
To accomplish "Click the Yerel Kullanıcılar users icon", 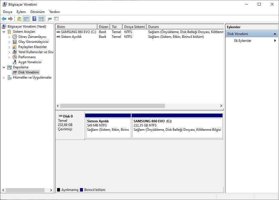I will (x=15, y=52).
